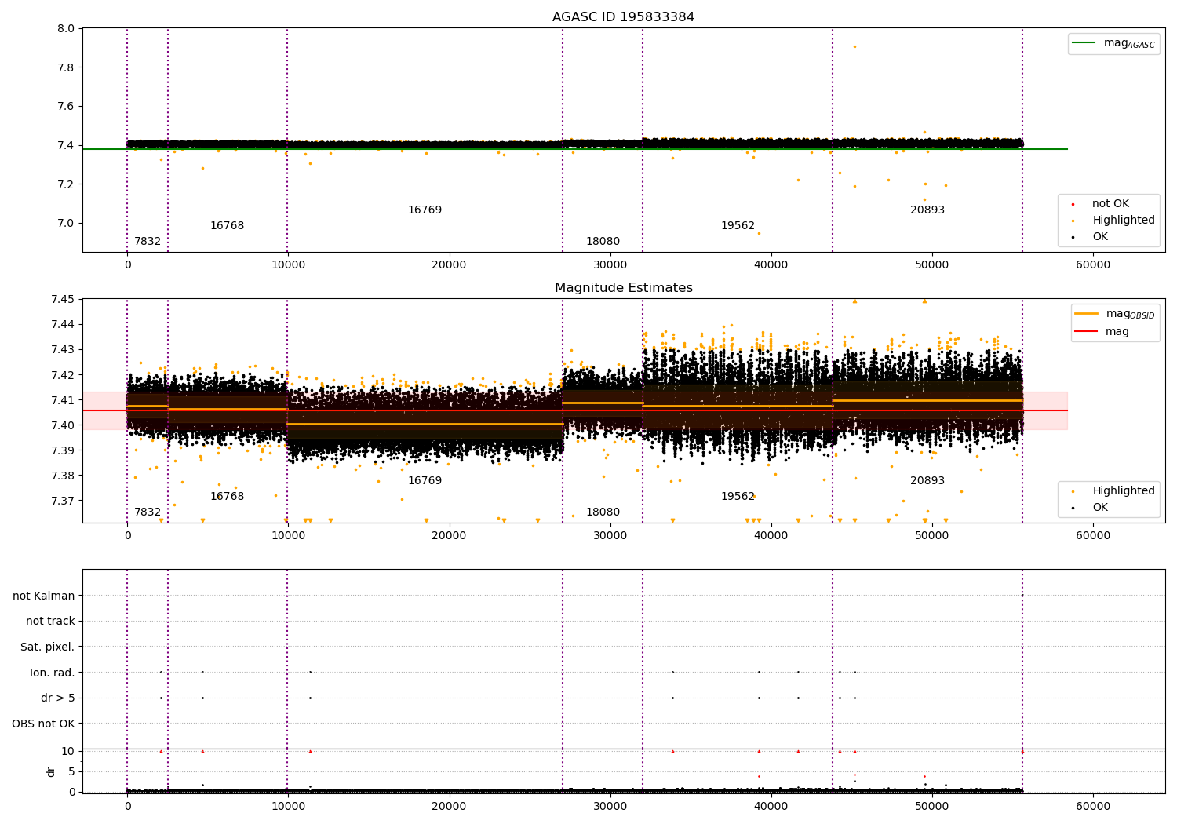Click the 7.39 y-axis tick label

point(63,450)
